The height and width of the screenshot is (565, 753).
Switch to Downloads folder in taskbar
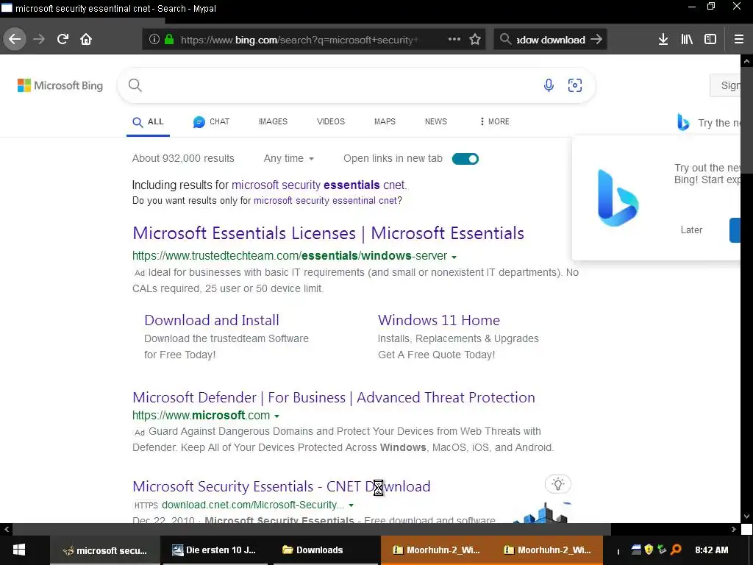coord(327,550)
